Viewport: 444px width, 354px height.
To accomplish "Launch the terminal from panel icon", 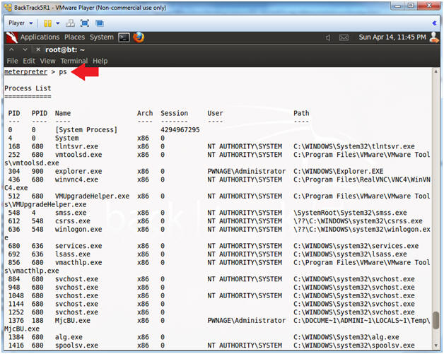I will [124, 37].
